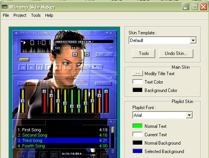Select Third Song in the playlist preview
Viewport: 209px width, 158px height.
(x=63, y=140)
